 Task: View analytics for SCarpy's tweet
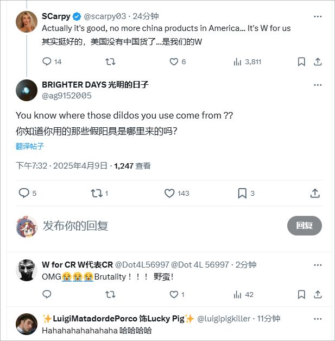pyautogui.click(x=238, y=62)
